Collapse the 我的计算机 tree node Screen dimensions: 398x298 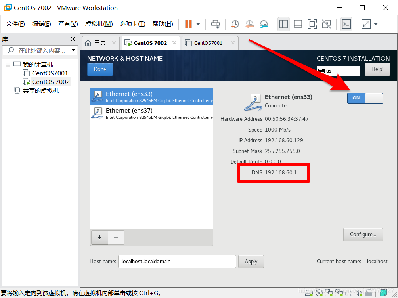coord(8,65)
